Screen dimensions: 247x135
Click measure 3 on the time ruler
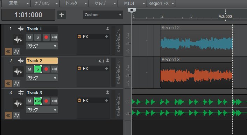pyautogui.click(x=191, y=16)
